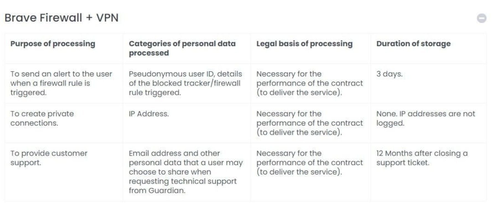Collapse the Brave Firewall + VPN section
The width and height of the screenshot is (493, 208).
481,18
